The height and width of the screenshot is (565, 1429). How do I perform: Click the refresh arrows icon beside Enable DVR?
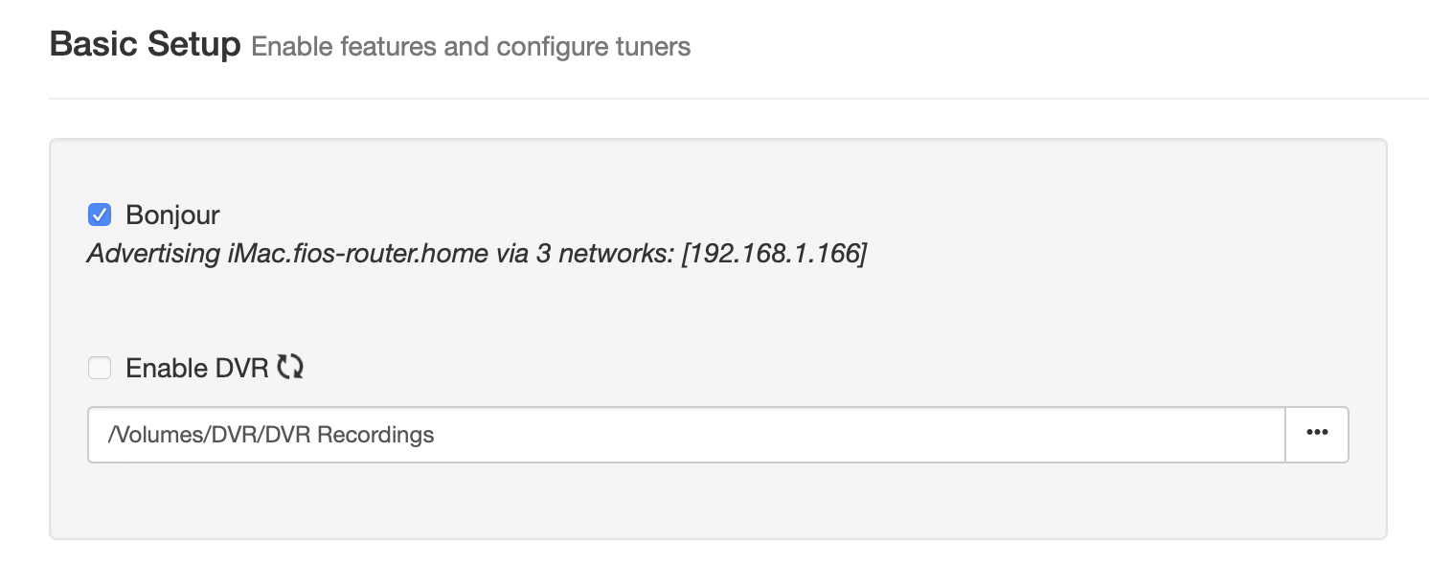[x=290, y=367]
